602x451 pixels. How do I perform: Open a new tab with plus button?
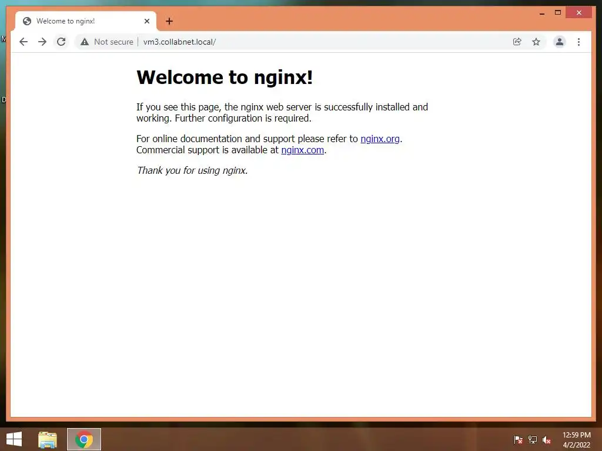tap(169, 21)
